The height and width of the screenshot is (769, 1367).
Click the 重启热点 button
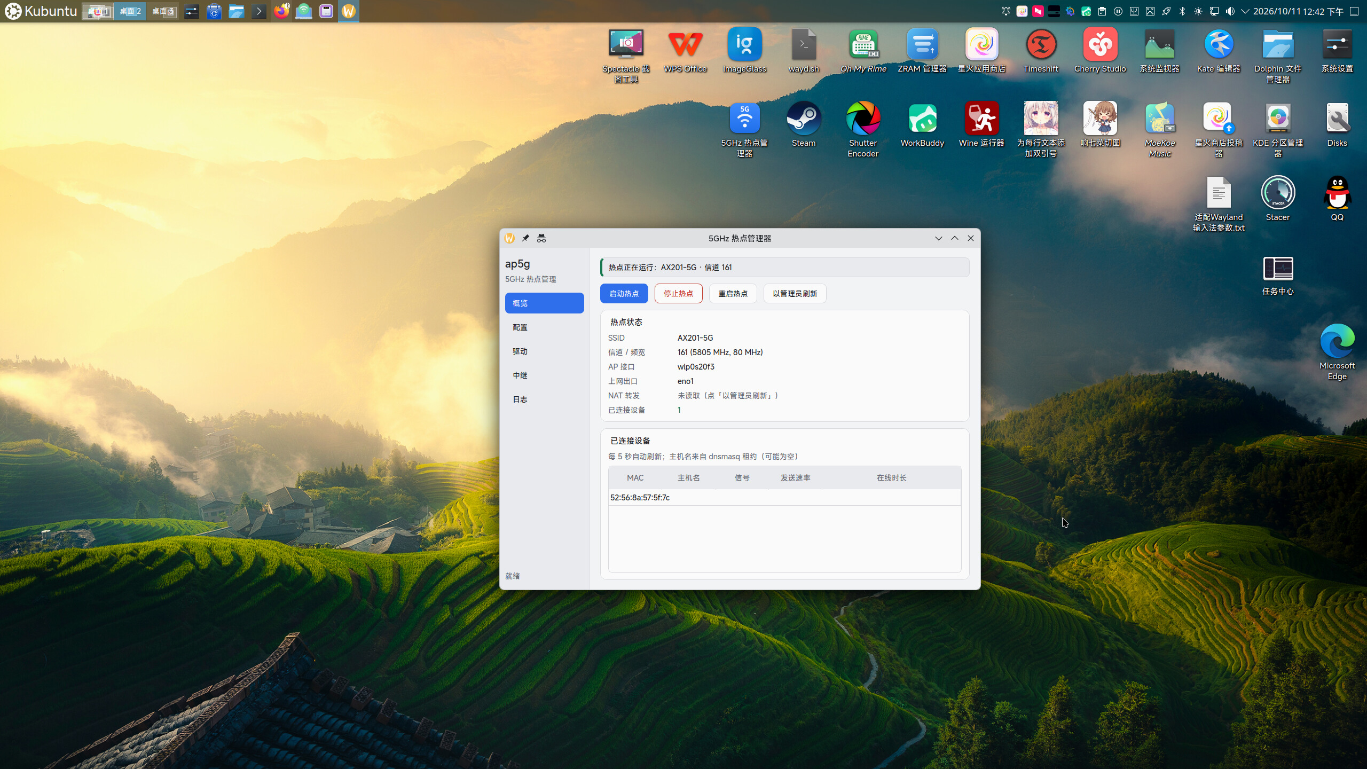(x=733, y=293)
